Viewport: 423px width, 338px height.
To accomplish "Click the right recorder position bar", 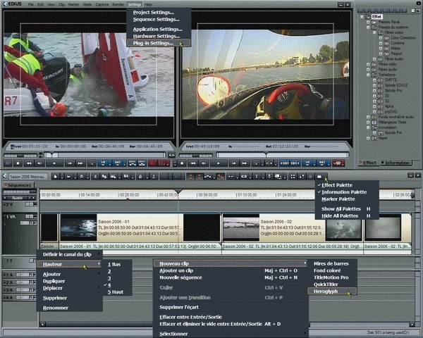I will click(x=282, y=155).
